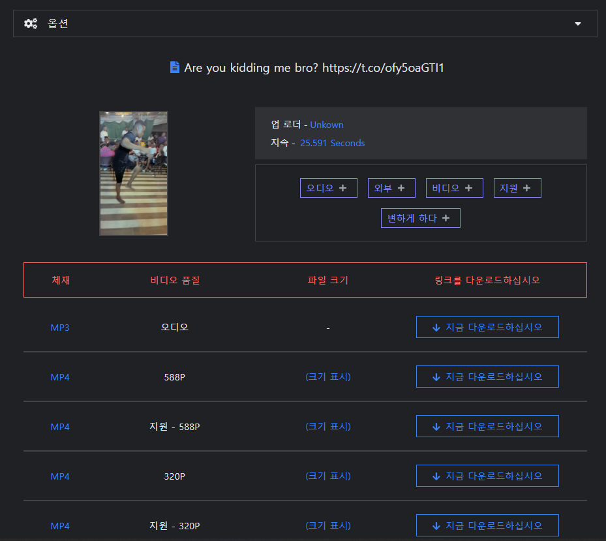Screen dimensions: 606x541
Task: Click the MP4 label in 588P row
Action: click(x=60, y=377)
